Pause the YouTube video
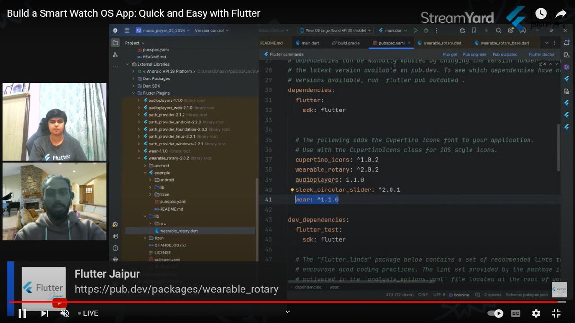 coord(22,313)
